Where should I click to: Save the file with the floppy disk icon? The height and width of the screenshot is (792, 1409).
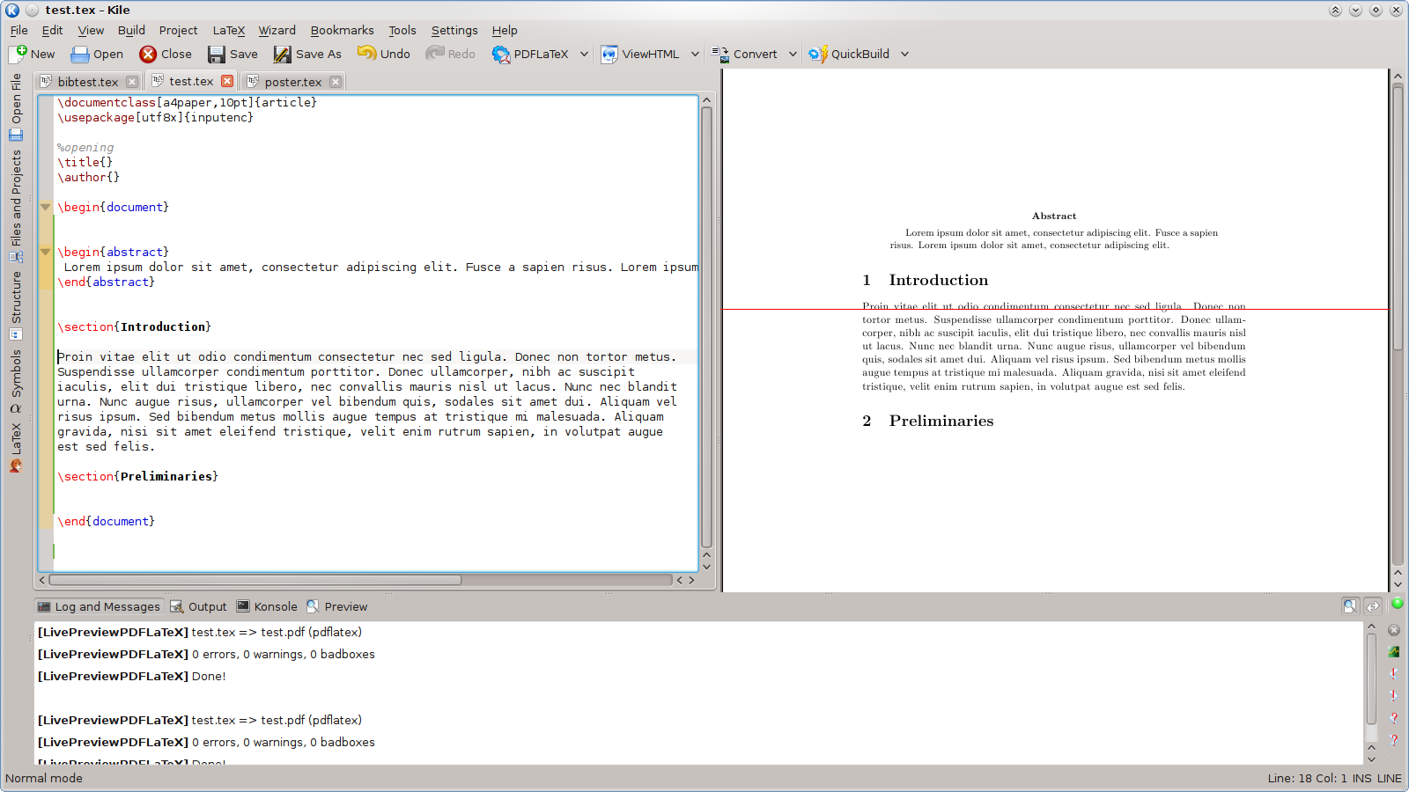217,54
